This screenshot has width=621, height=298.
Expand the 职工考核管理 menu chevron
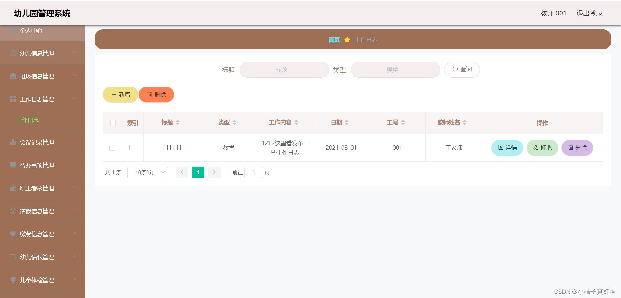tap(74, 187)
